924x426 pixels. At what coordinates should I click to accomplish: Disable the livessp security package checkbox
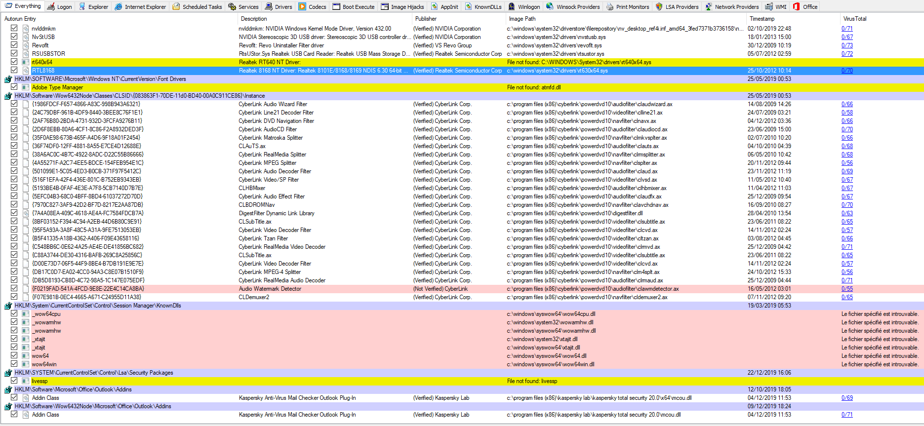point(14,381)
